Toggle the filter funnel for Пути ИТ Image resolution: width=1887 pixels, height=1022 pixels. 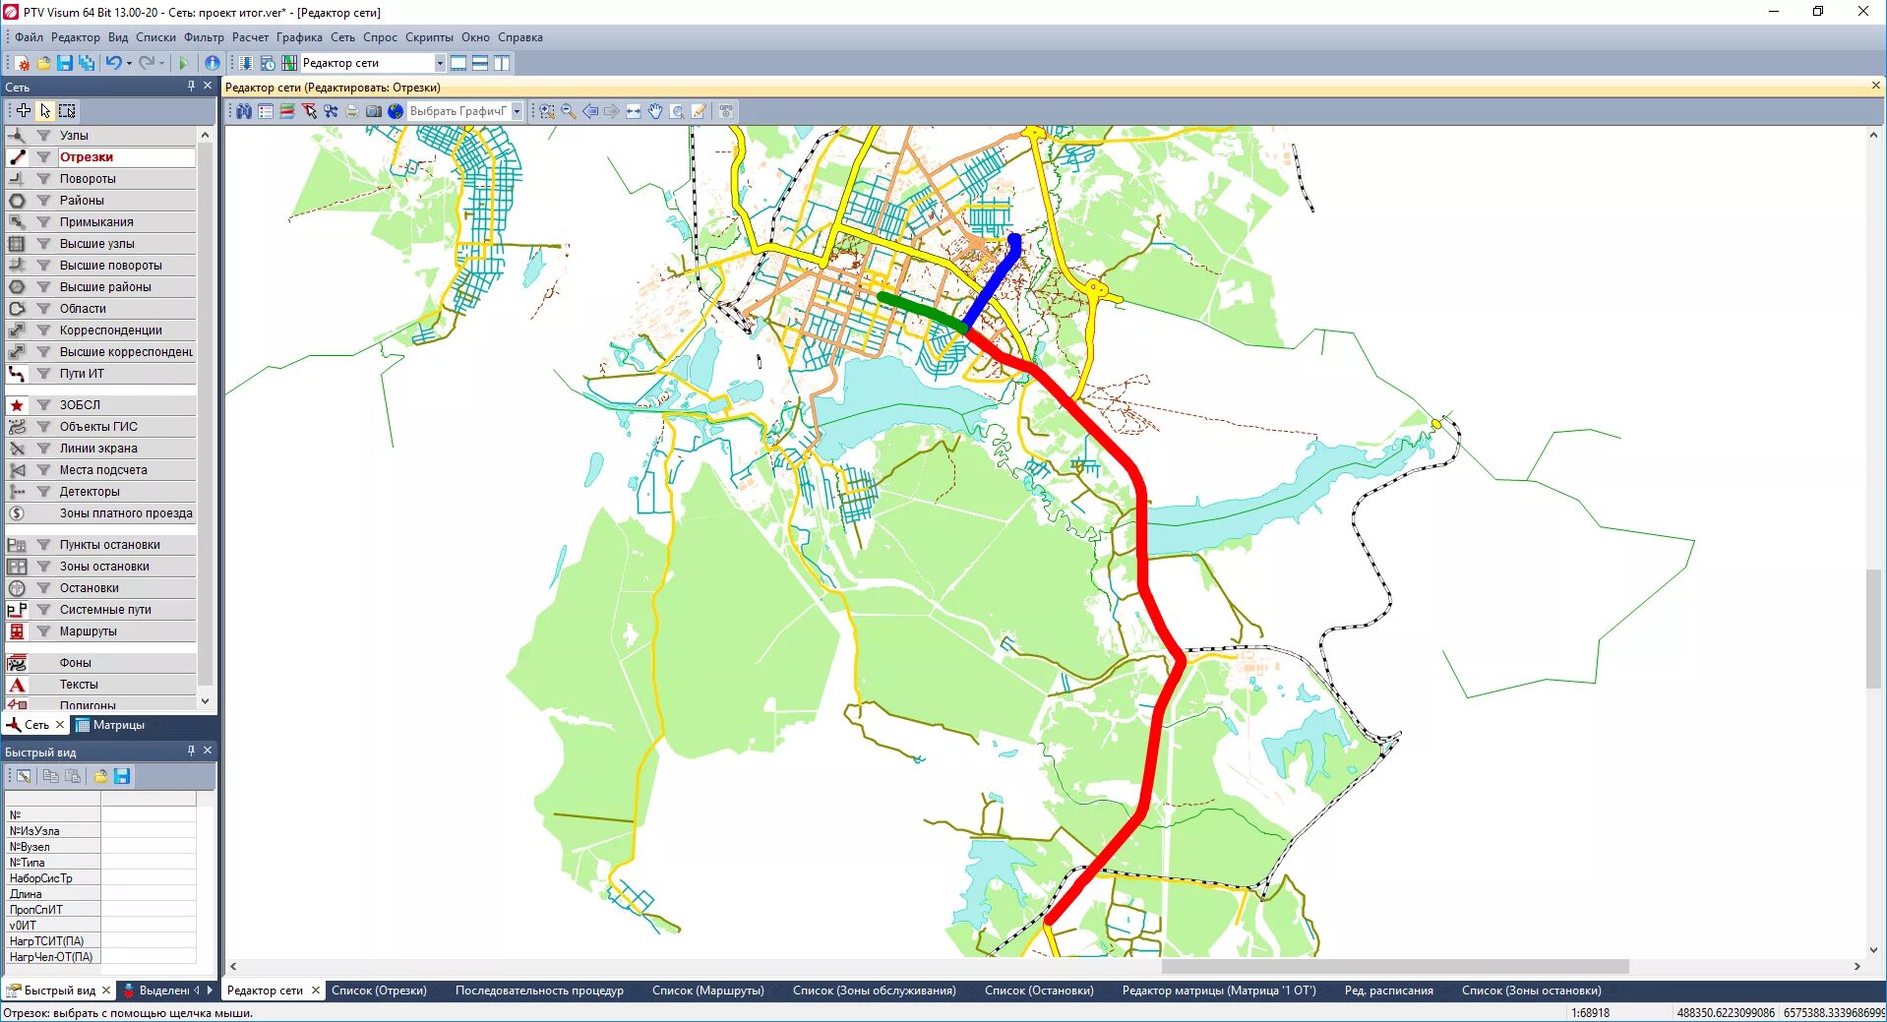[43, 374]
